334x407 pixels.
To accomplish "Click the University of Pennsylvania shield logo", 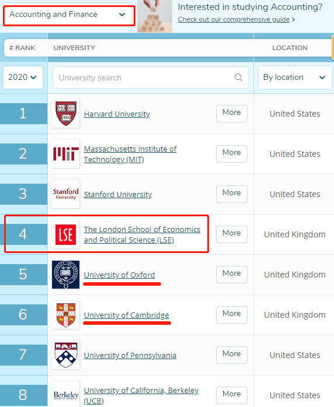I will point(66,355).
